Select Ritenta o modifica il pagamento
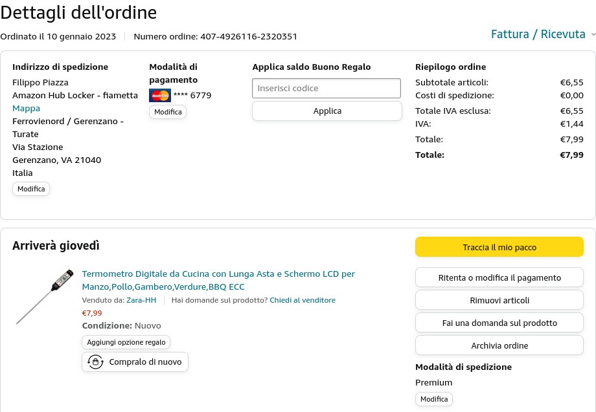Viewport: 596px width, 412px height. click(499, 278)
